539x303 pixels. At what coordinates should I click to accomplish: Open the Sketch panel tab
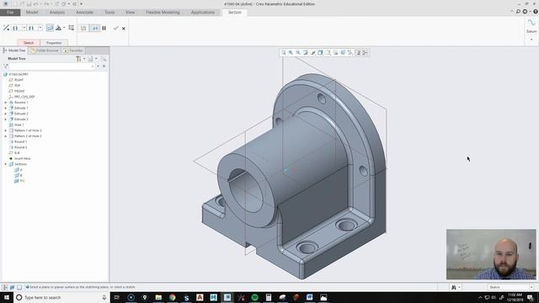pyautogui.click(x=29, y=43)
